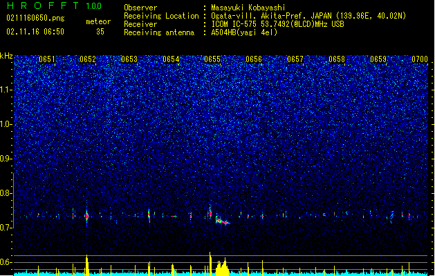Screen dimensions: 435x276
Task: Click the kHz axis unit label
Action: pos(6,56)
